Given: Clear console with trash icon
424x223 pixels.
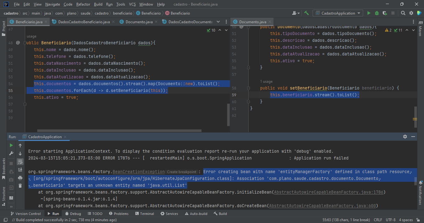Looking at the screenshot, I should pos(20,186).
